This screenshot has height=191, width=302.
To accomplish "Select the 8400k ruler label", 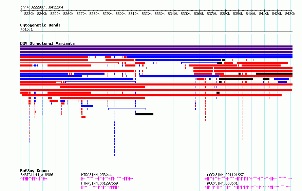I will pyautogui.click(x=251, y=14).
